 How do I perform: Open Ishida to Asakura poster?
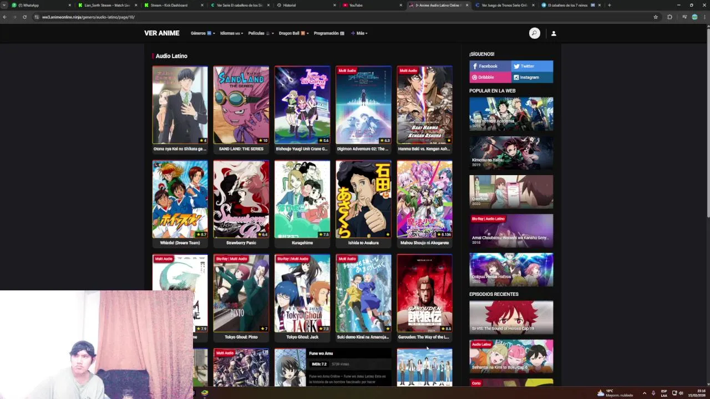tap(363, 199)
